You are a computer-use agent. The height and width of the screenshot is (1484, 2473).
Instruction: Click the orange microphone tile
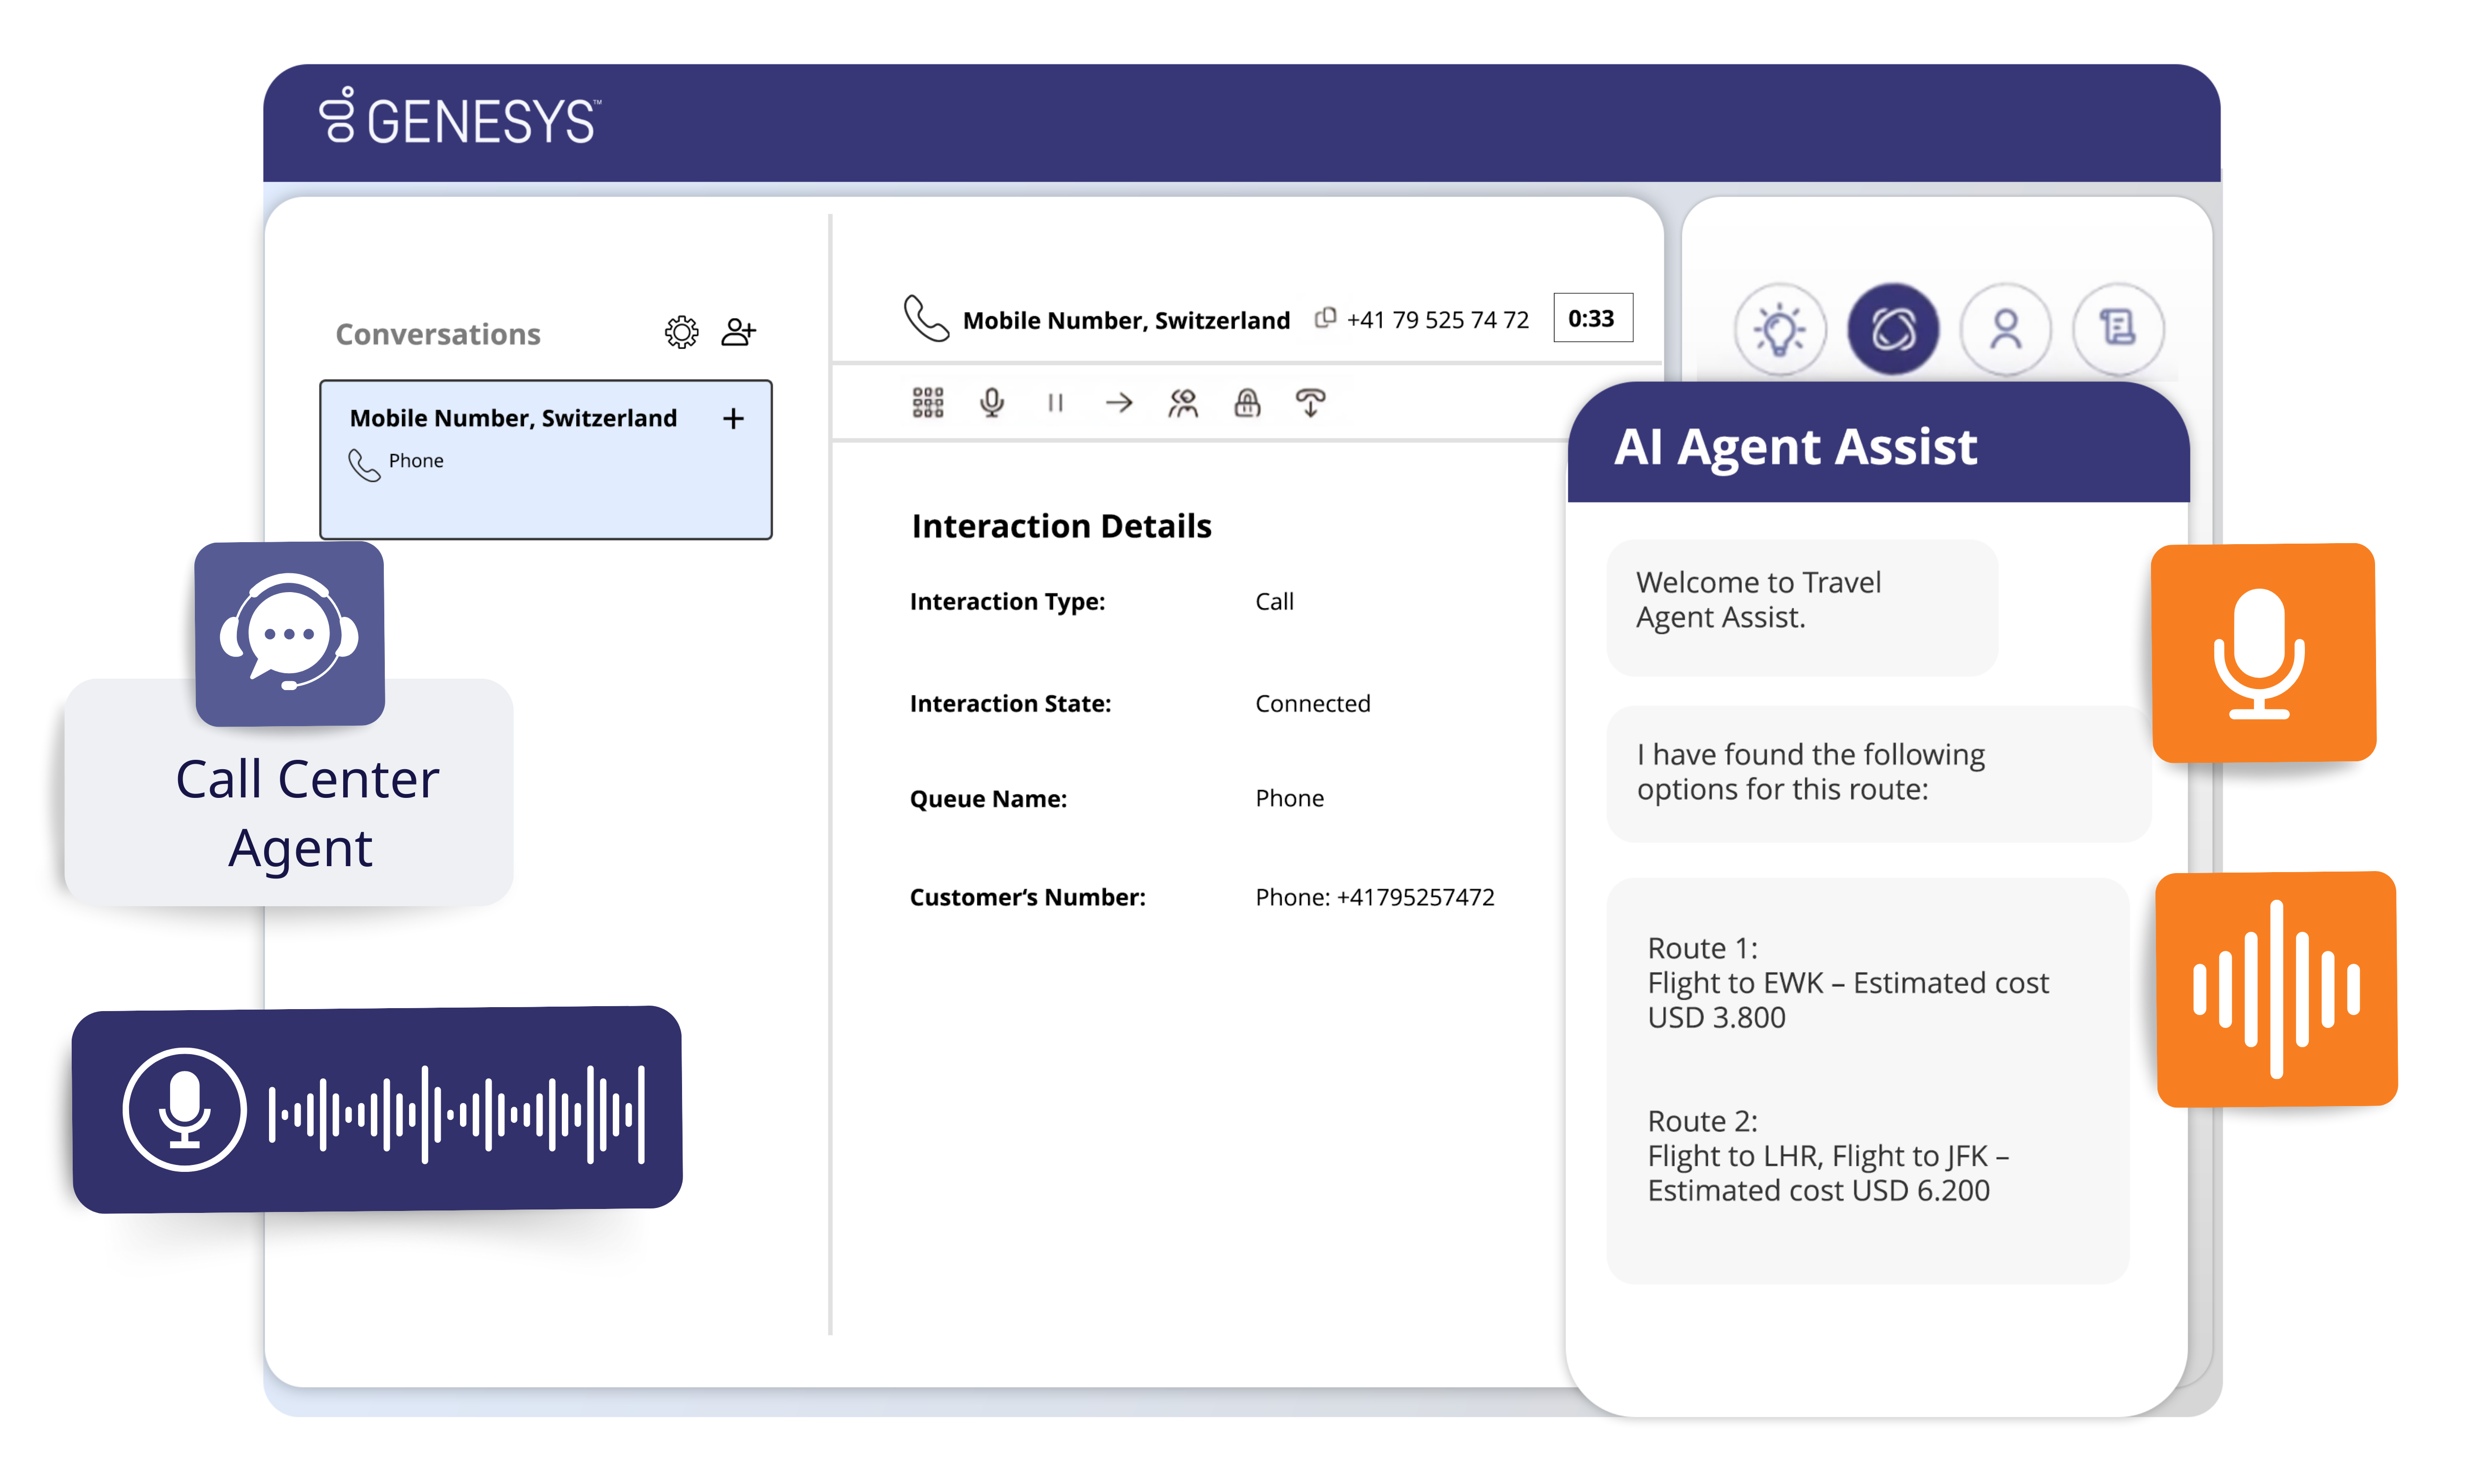click(2263, 653)
